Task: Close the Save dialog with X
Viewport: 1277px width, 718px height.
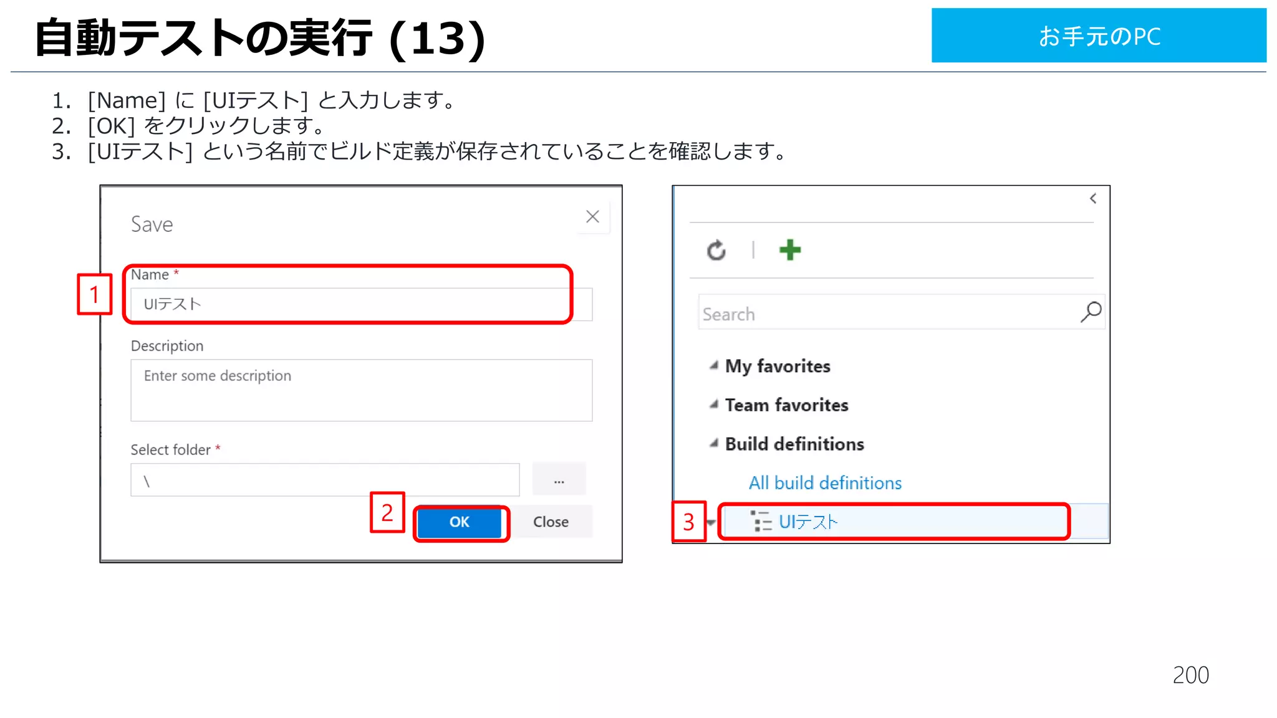Action: (x=592, y=216)
